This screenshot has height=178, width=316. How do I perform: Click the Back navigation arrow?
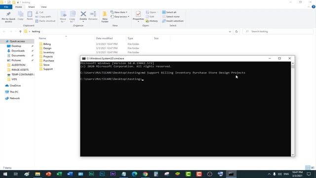[4, 32]
